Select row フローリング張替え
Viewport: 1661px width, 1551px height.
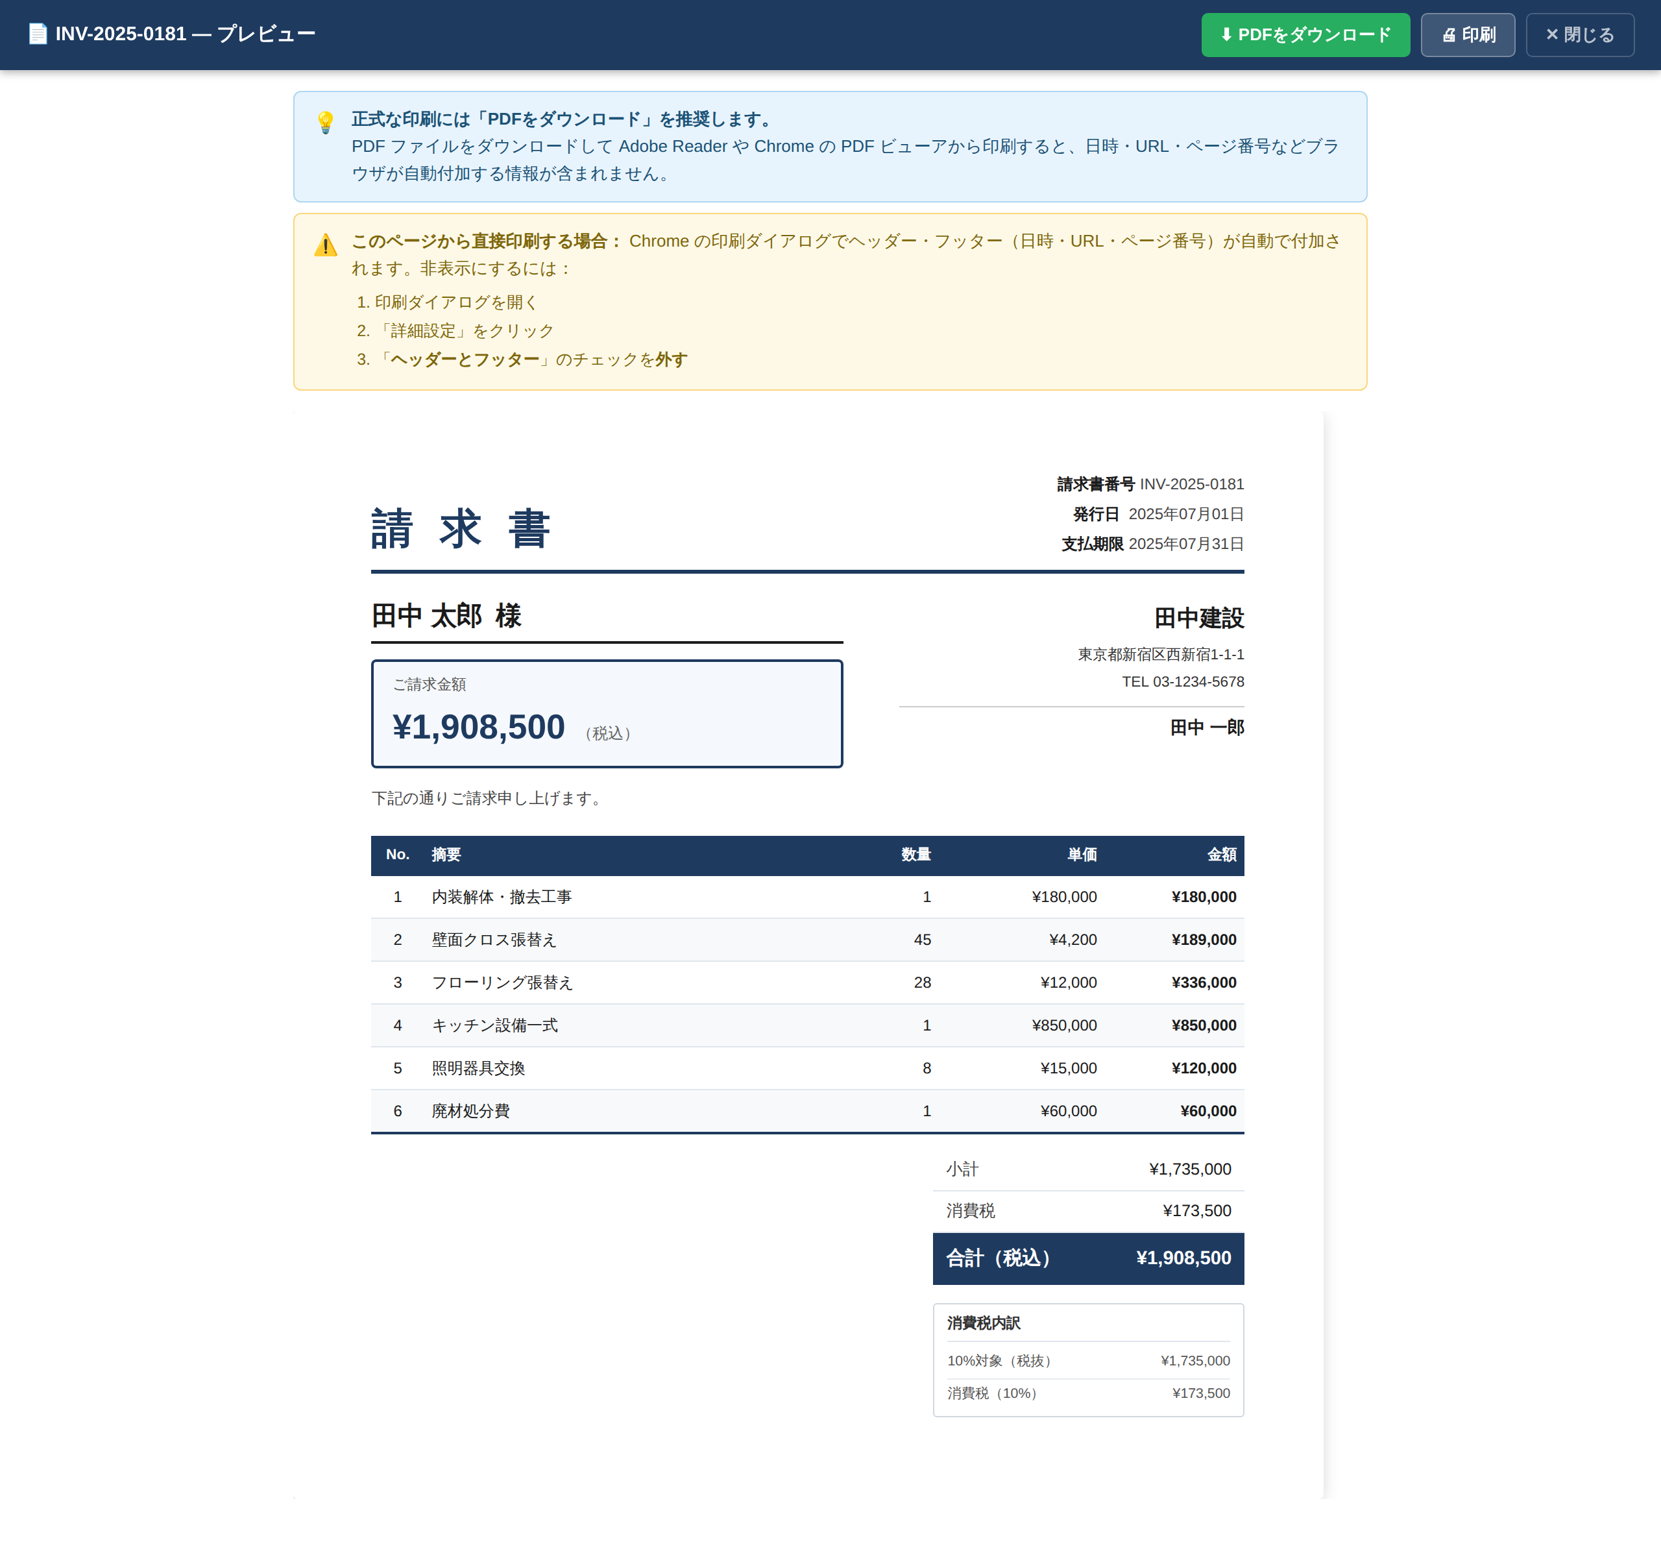(807, 983)
